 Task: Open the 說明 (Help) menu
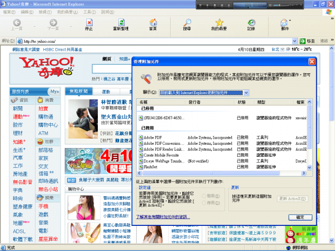point(108,12)
